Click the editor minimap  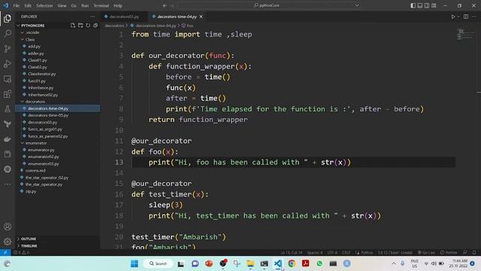pos(464,35)
